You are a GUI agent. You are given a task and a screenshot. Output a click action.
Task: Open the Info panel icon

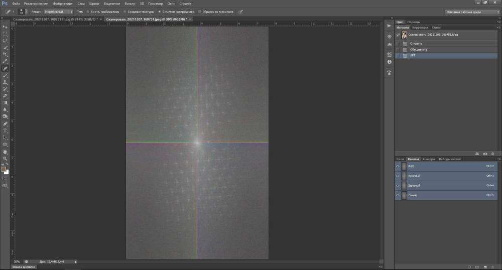(390, 62)
